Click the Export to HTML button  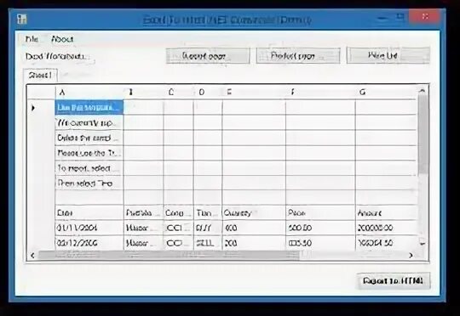point(394,281)
